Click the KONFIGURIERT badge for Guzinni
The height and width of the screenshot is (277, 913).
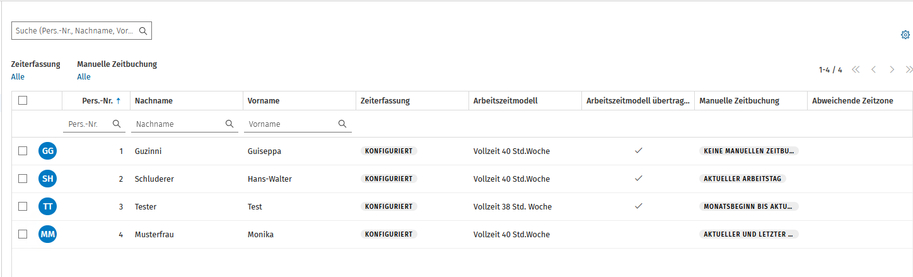pyautogui.click(x=389, y=151)
